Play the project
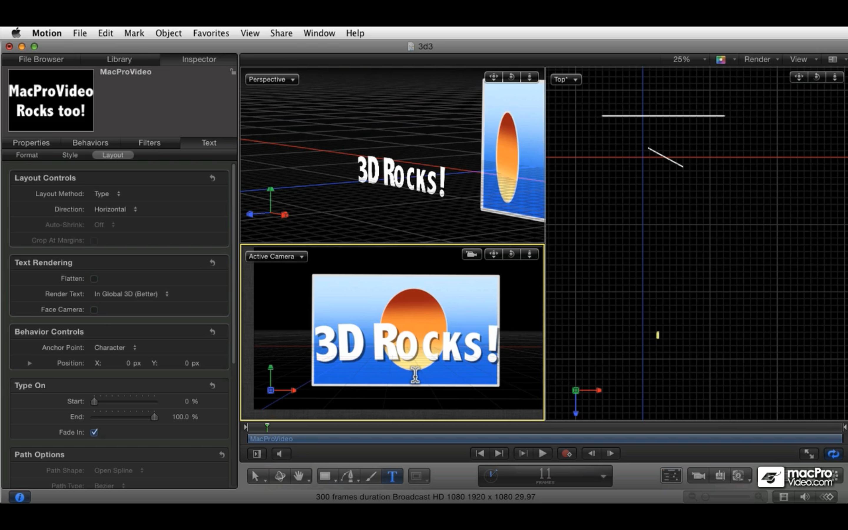The width and height of the screenshot is (848, 530). 542,453
